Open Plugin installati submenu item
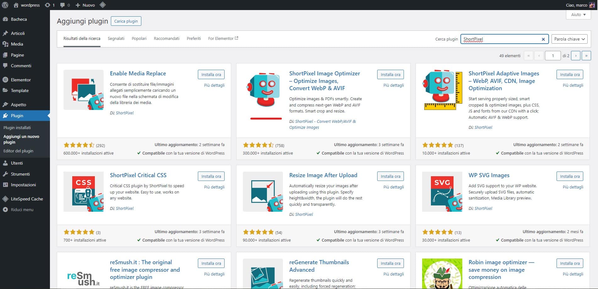The width and height of the screenshot is (598, 289). (x=17, y=128)
